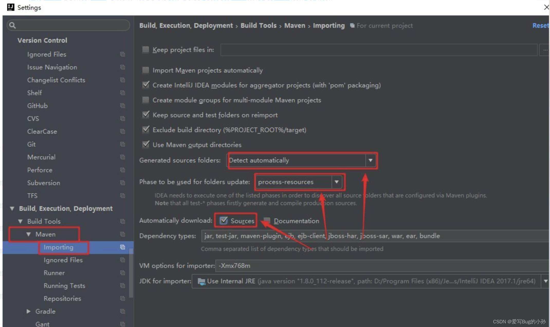
Task: Collapse Build, Execution, Deployment tree node
Action: point(12,208)
